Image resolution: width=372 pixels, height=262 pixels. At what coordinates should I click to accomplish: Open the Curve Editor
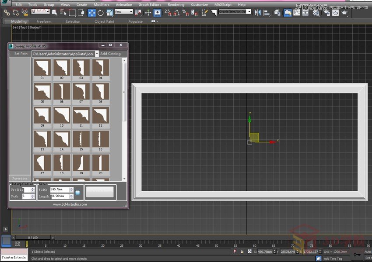pyautogui.click(x=297, y=13)
